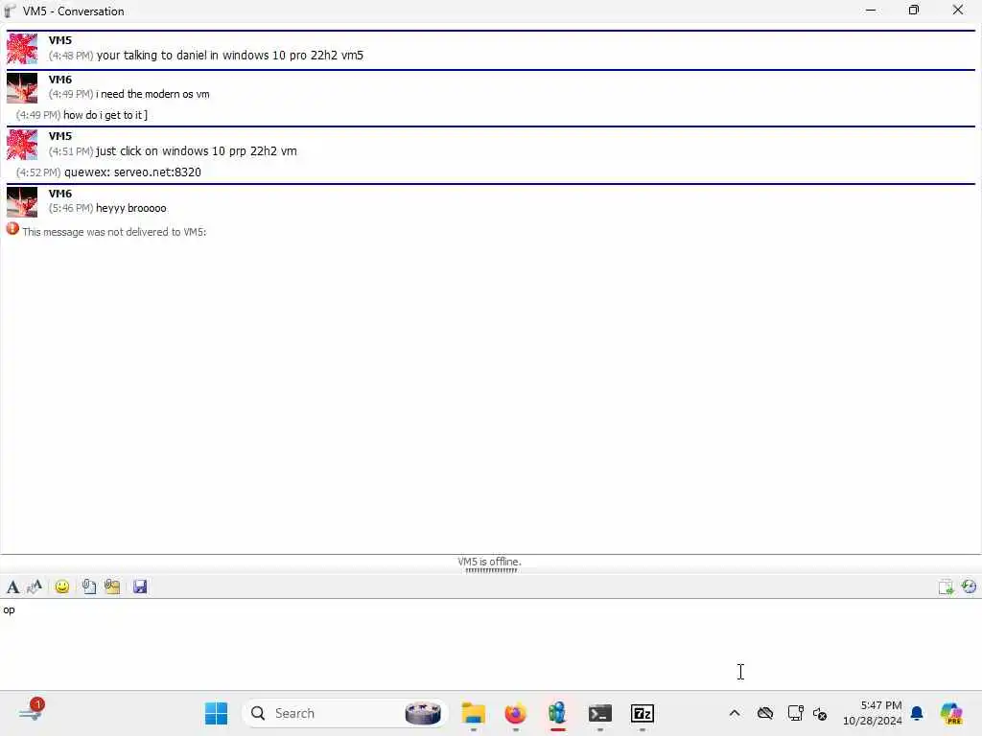
Task: Minimize the VM5 Conversation window
Action: [871, 10]
